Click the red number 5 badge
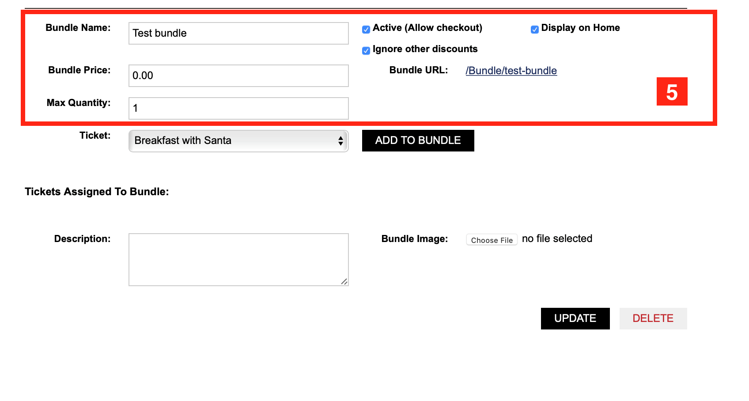 pos(672,92)
